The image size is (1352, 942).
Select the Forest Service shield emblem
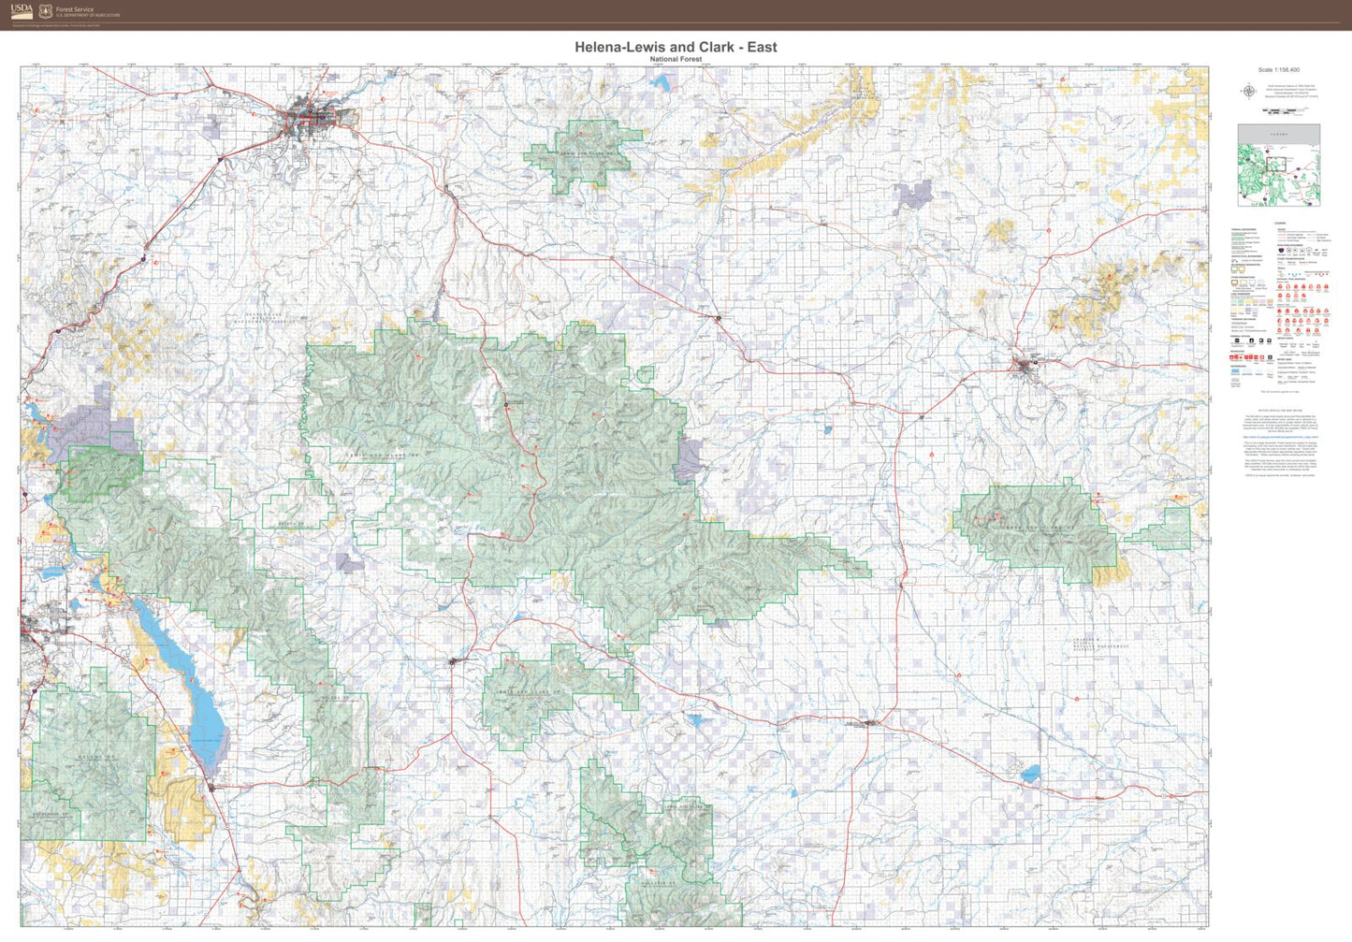[x=45, y=12]
